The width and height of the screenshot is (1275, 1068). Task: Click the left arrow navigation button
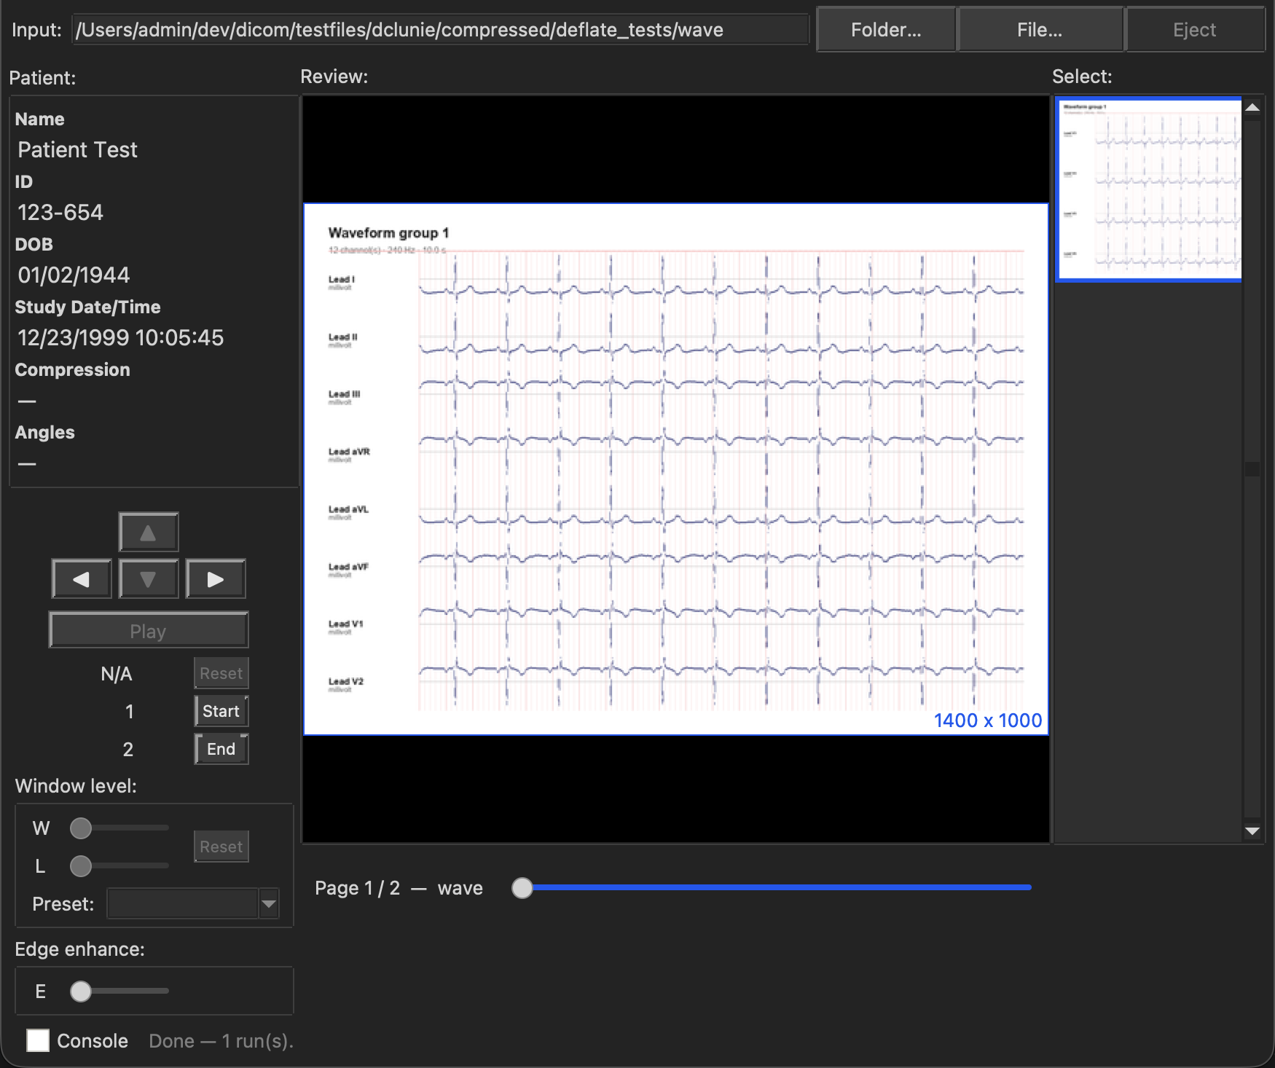pos(82,579)
